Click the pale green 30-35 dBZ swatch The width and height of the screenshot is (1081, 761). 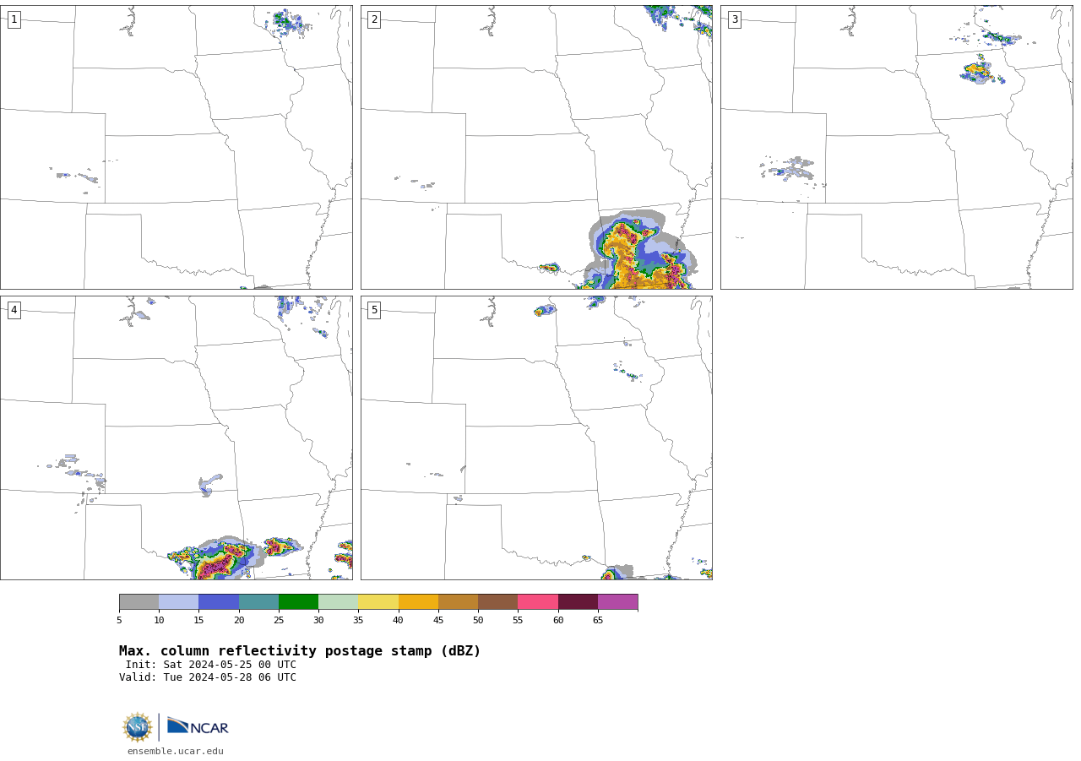pos(338,601)
